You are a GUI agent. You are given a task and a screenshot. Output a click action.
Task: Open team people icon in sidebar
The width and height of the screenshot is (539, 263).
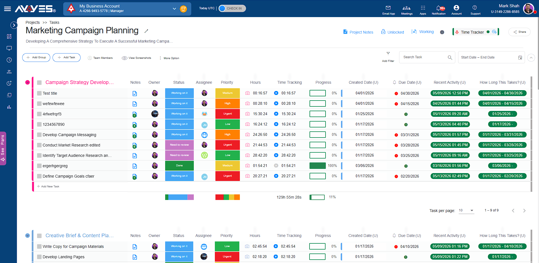(x=9, y=72)
